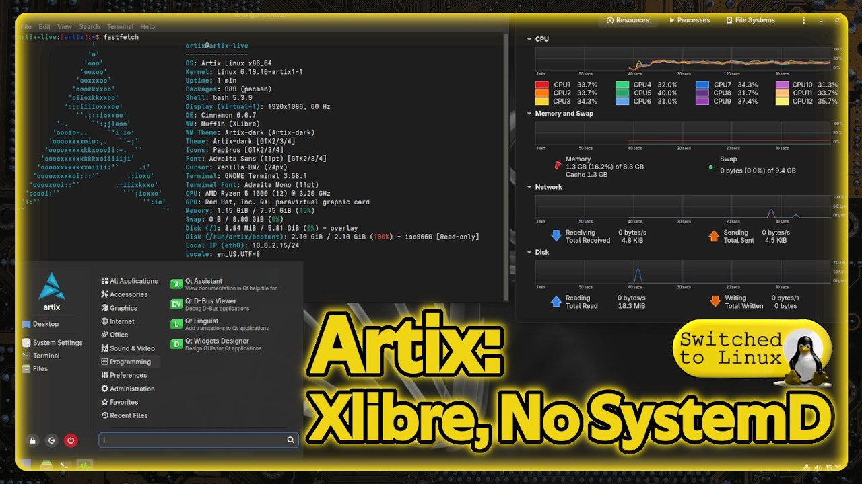
Task: Switch to the Resources tab
Action: pyautogui.click(x=628, y=20)
